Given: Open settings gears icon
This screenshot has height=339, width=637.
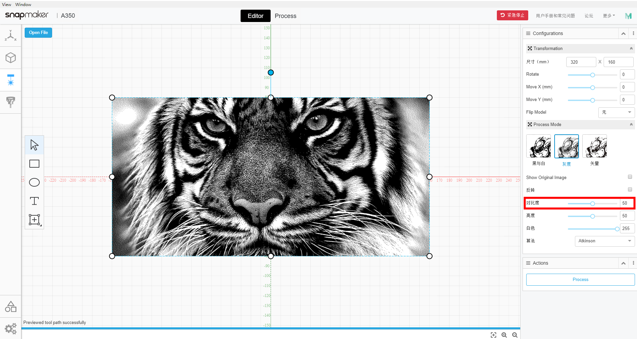Looking at the screenshot, I should (11, 328).
